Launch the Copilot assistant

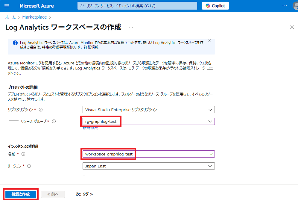(215, 6)
